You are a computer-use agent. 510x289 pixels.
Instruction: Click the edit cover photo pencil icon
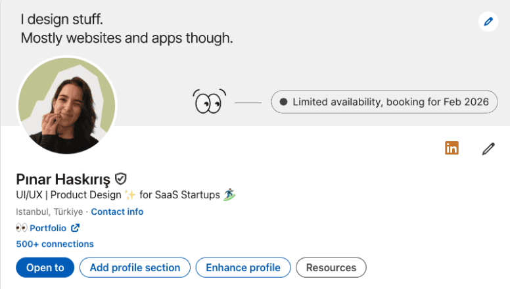[x=488, y=22]
